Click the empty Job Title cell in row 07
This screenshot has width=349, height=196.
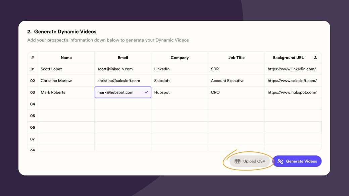[236, 139]
